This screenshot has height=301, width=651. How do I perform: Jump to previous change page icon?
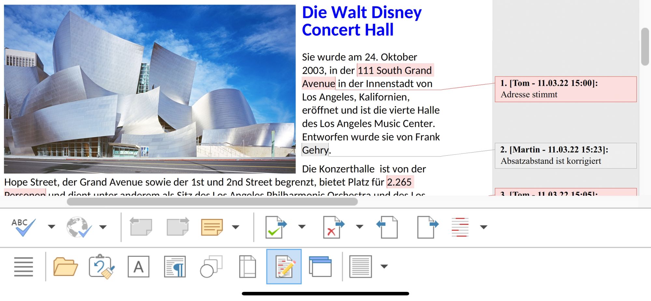tap(387, 227)
